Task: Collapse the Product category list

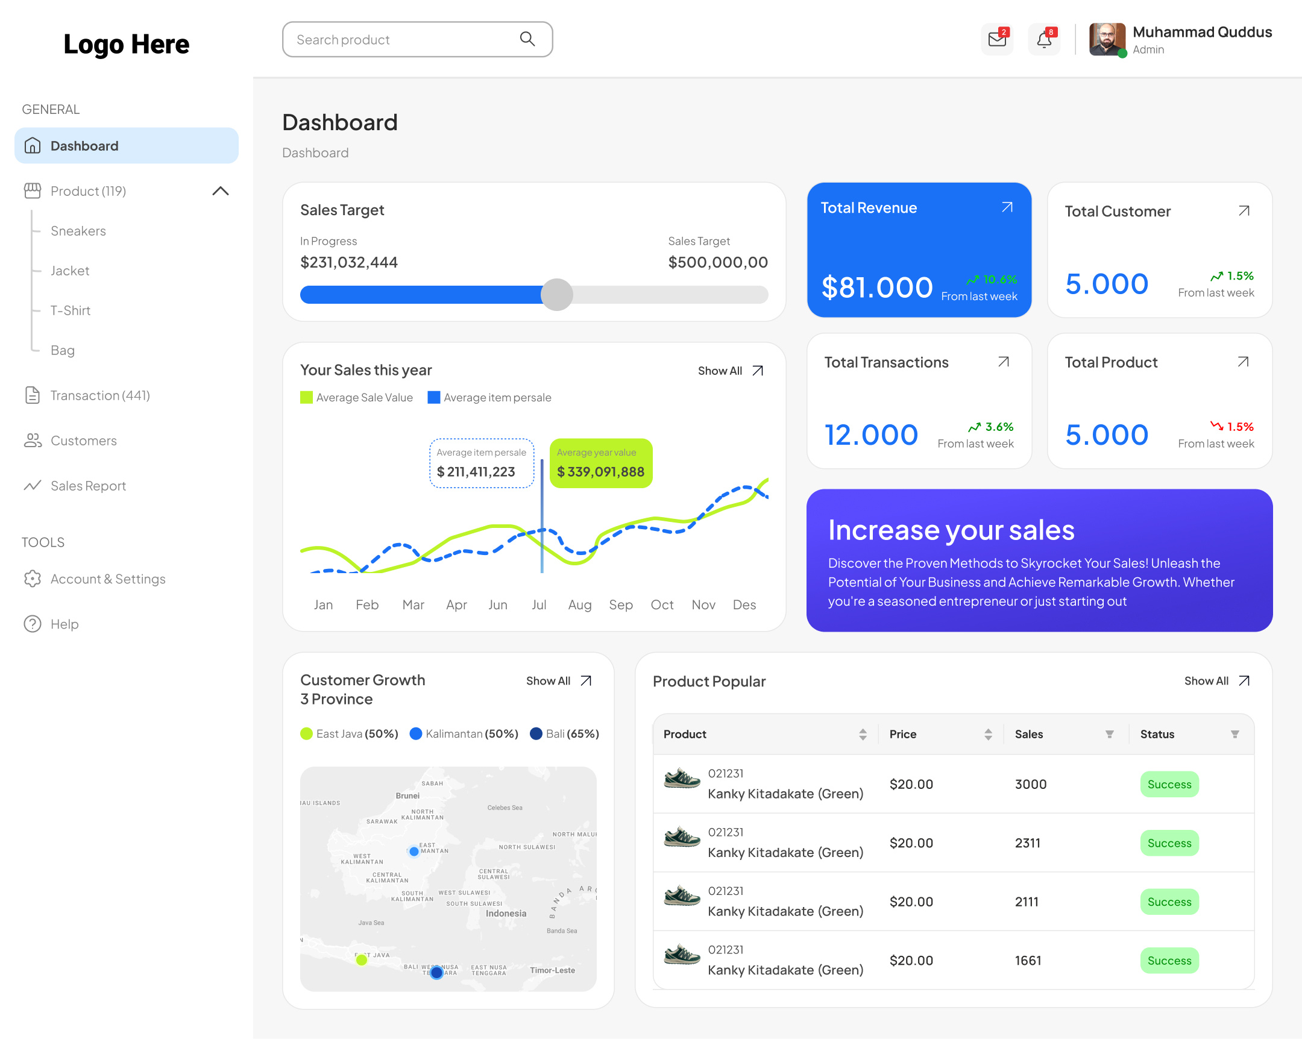Action: 221,191
